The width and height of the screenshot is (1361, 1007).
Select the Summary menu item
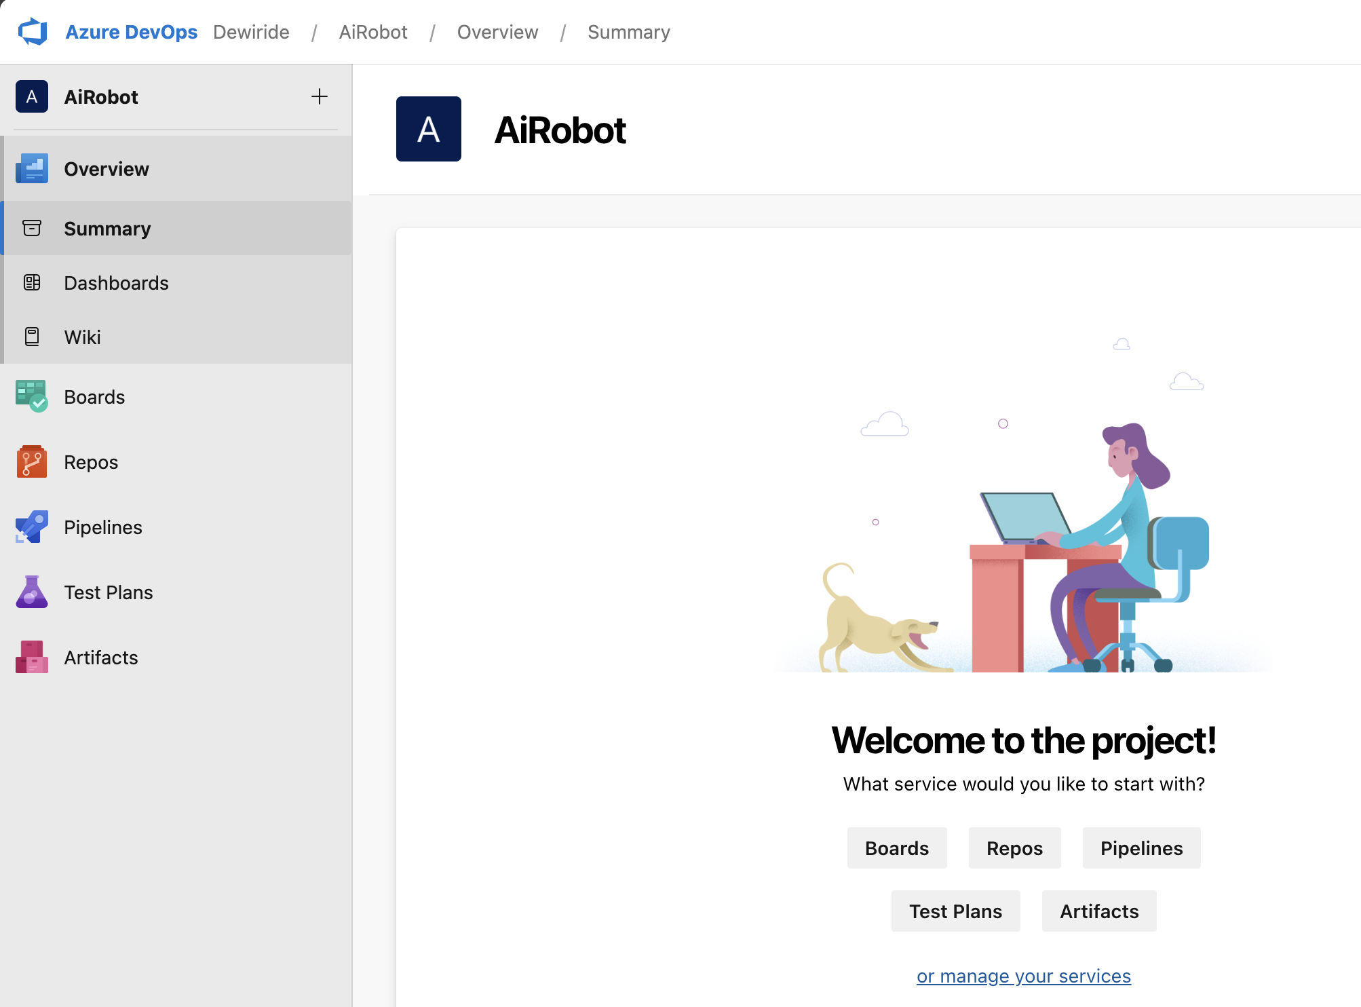tap(107, 229)
